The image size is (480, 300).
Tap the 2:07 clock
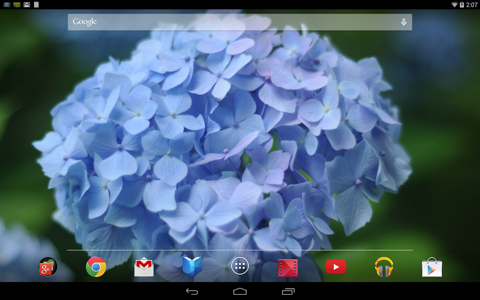pos(472,5)
